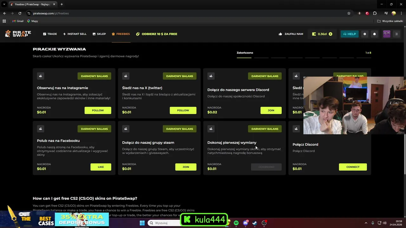Open the apps grid in the bookmarks bar
Screen dimensions: 406x228
coord(4,21)
